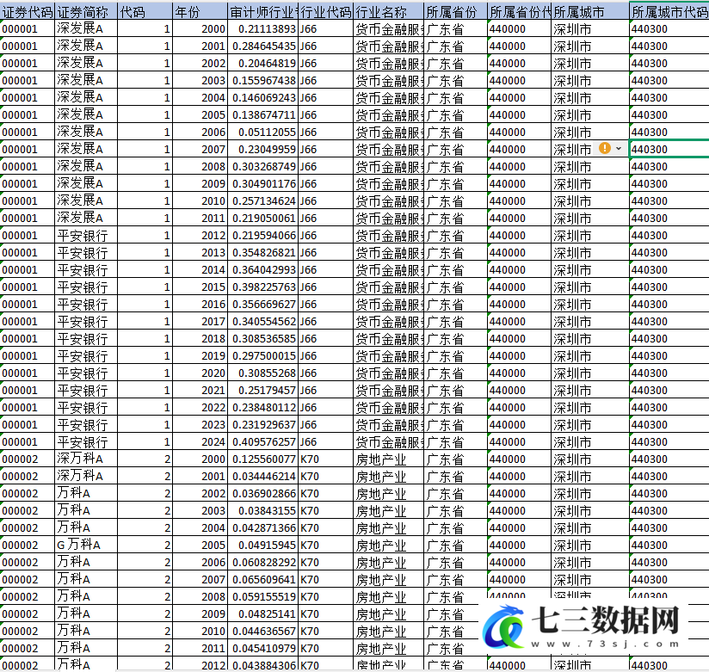This screenshot has height=672, width=709.
Task: Select the year 2021 cell
Action: point(200,390)
